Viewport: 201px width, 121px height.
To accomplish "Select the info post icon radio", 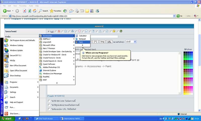I will [x=104, y=32].
